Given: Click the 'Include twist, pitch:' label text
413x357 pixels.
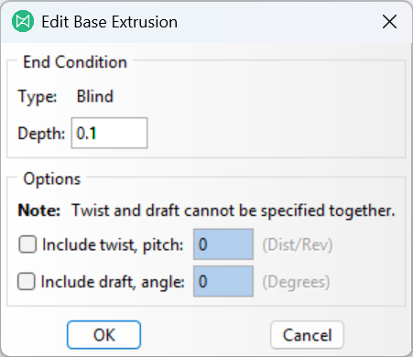Looking at the screenshot, I should (113, 244).
